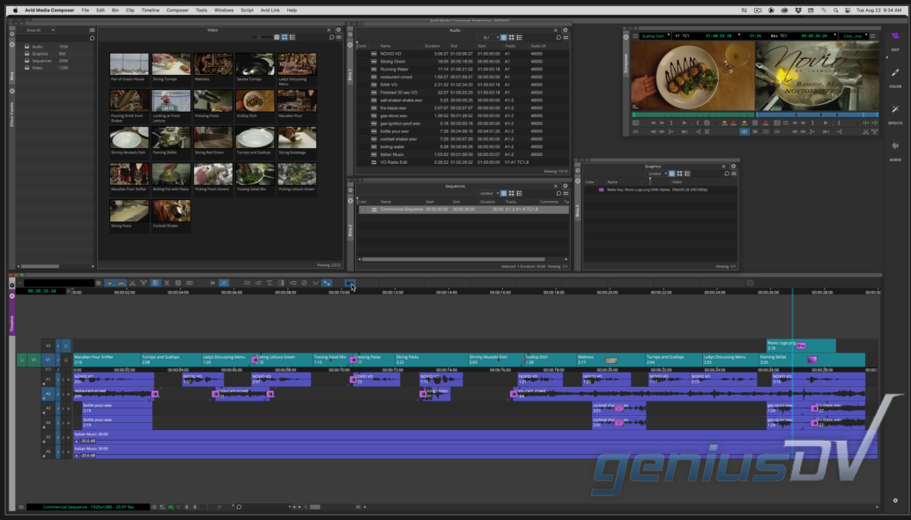The width and height of the screenshot is (911, 520).
Task: Toggle the V1 video monitor icon
Action: pos(66,360)
